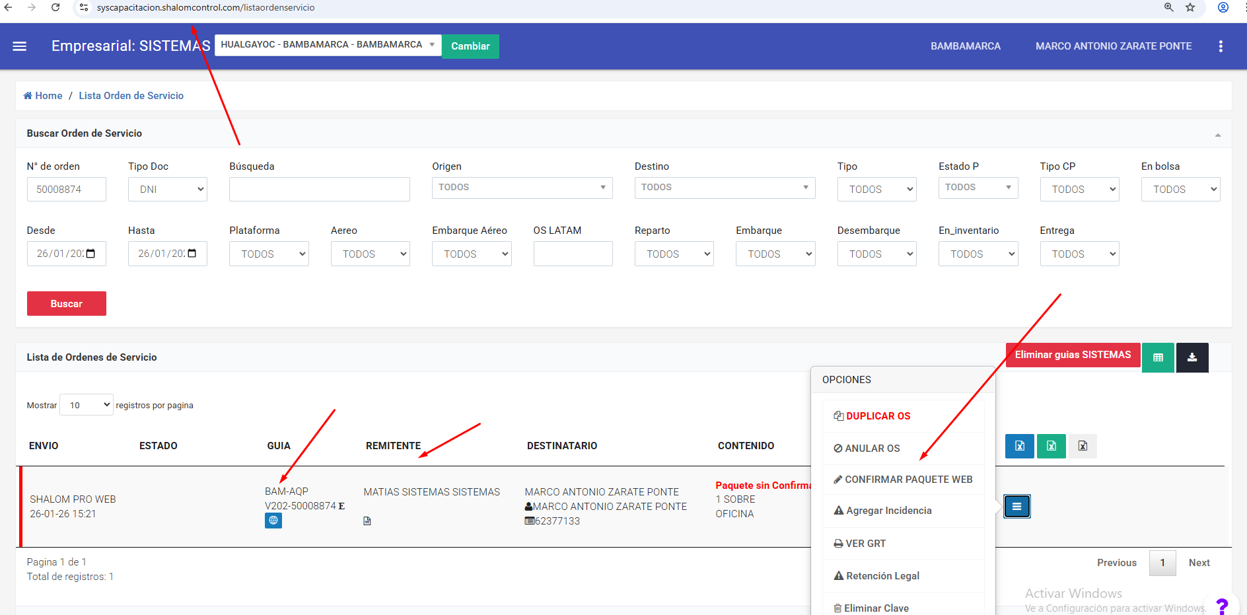Click the document icon under remitente
This screenshot has height=615, width=1247.
(367, 521)
